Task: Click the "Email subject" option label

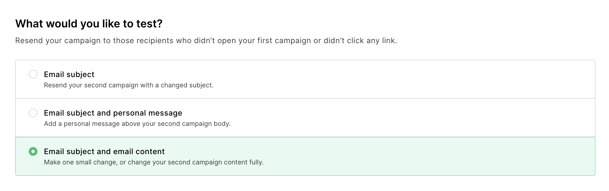Action: (69, 74)
